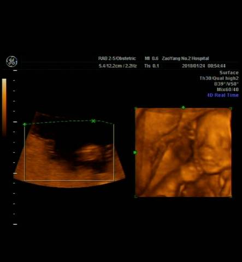Screen dimensions: 242x262
Task: Click the 3D rendered fetal surface image
Action: point(183,152)
